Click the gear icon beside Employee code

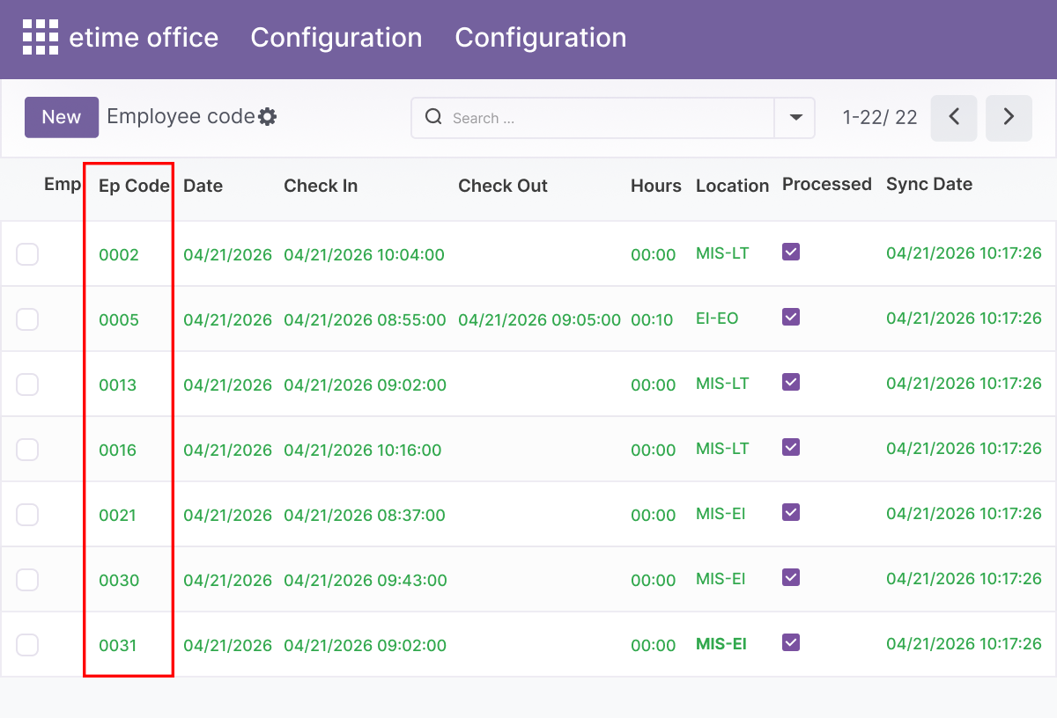[268, 117]
